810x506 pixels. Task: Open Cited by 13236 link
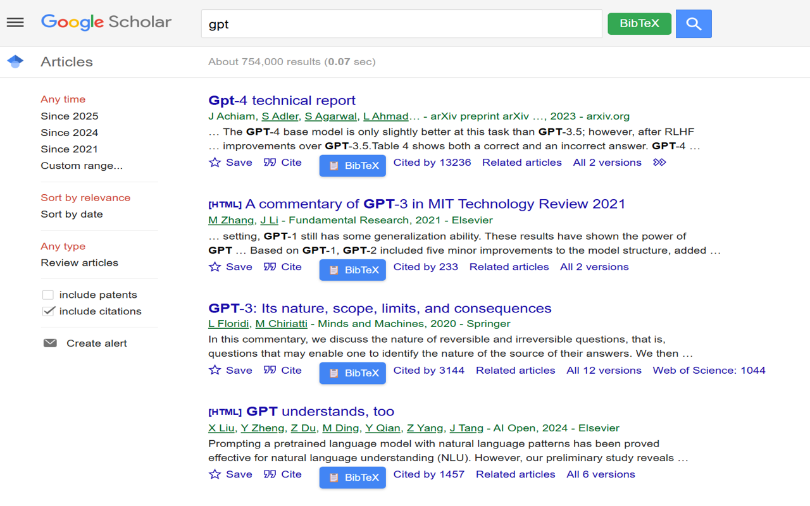pos(432,163)
